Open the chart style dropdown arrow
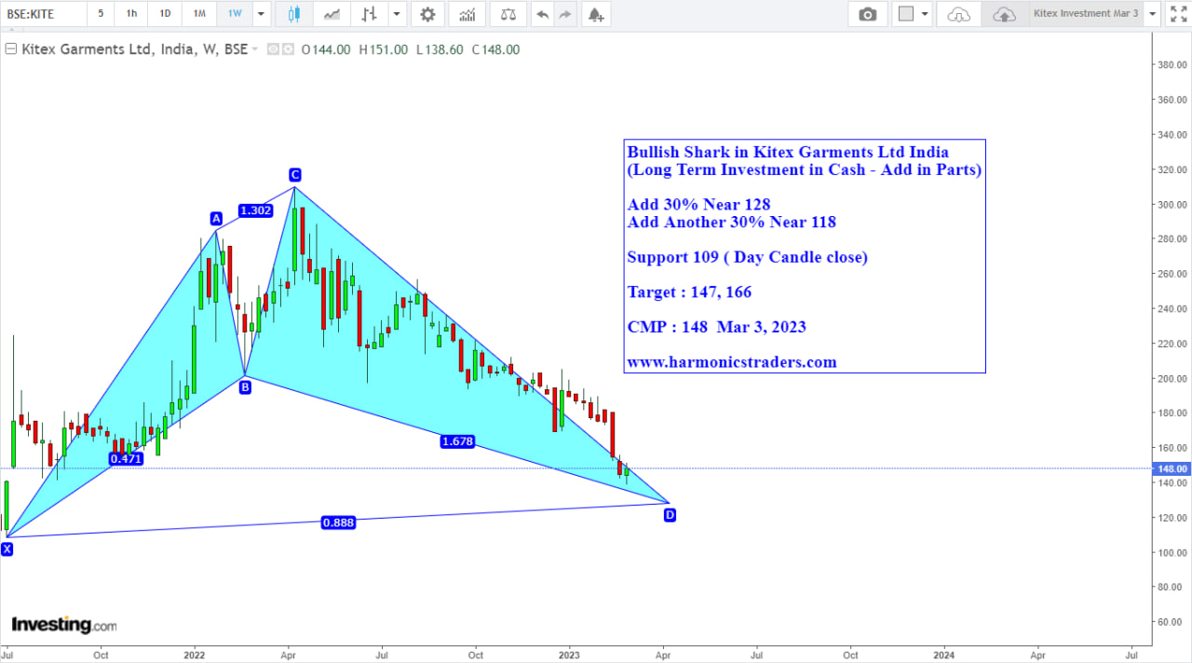 click(398, 14)
